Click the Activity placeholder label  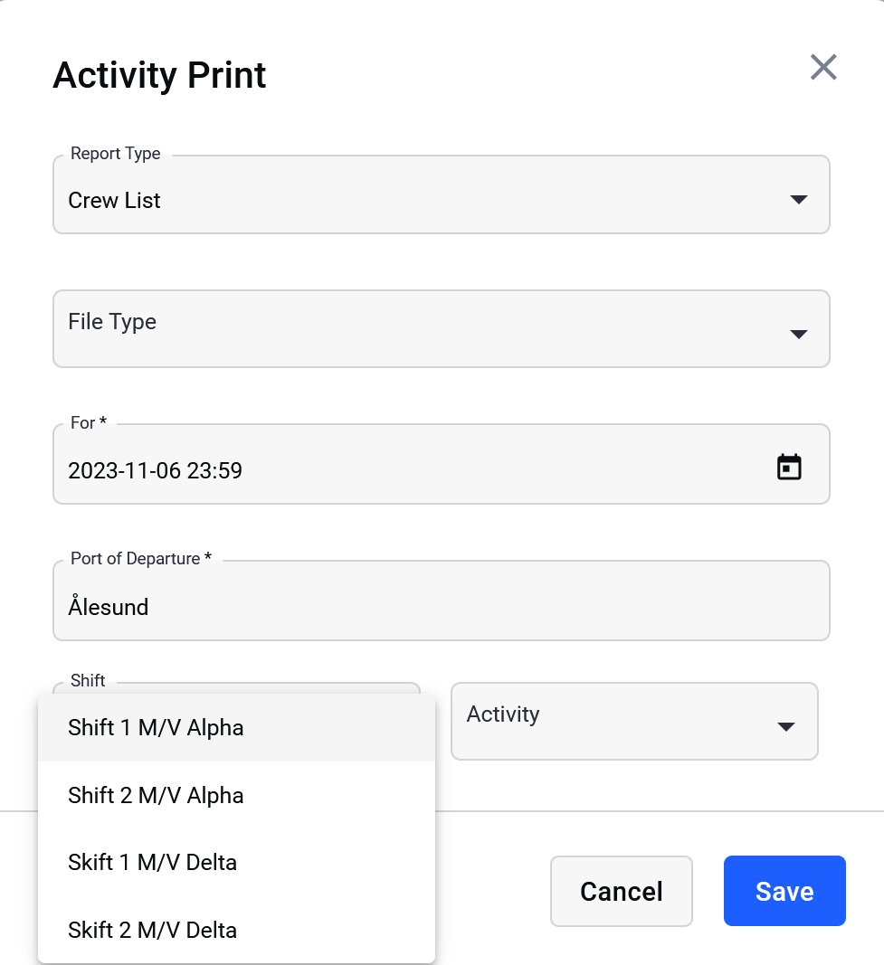(x=503, y=714)
